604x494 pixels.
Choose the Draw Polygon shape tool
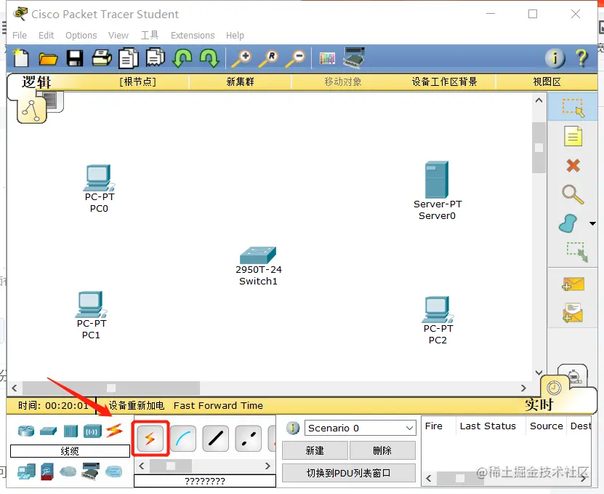[x=568, y=223]
